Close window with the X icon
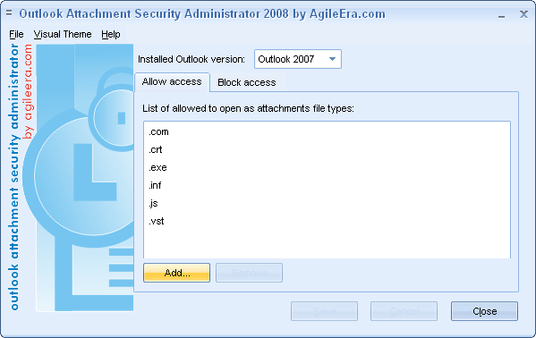This screenshot has width=536, height=338. click(x=523, y=14)
